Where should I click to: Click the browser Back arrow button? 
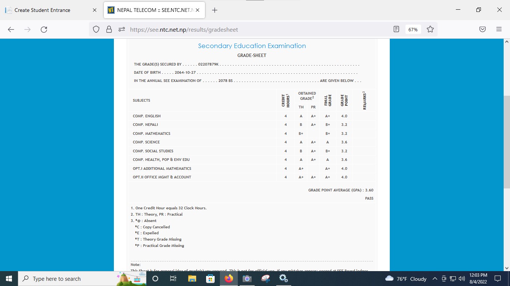pyautogui.click(x=11, y=29)
